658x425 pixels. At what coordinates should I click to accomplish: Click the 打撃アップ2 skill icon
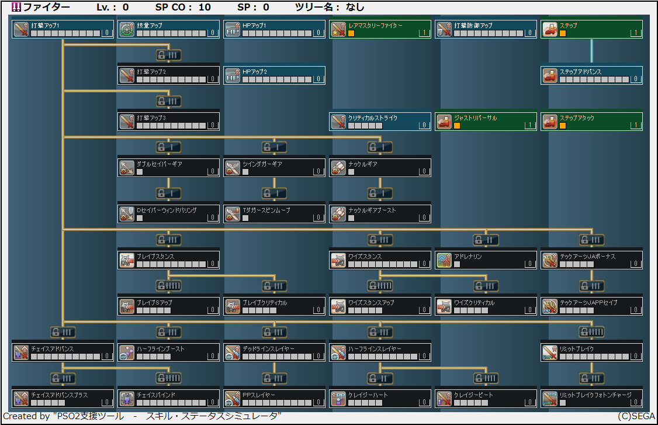pyautogui.click(x=127, y=75)
